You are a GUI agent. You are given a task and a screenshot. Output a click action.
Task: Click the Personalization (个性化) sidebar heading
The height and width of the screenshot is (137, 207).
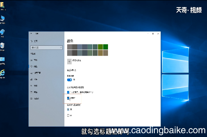[33, 54]
